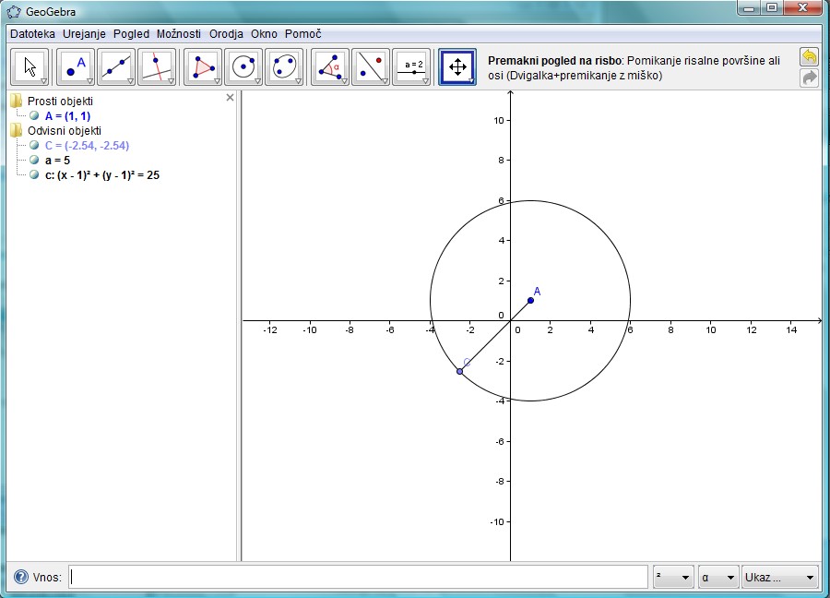Close the algebra view panel
Image resolution: width=830 pixels, height=598 pixels.
[x=231, y=98]
